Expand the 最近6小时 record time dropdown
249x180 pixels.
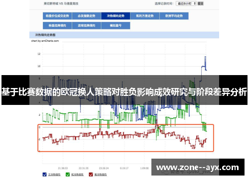coord(186,3)
